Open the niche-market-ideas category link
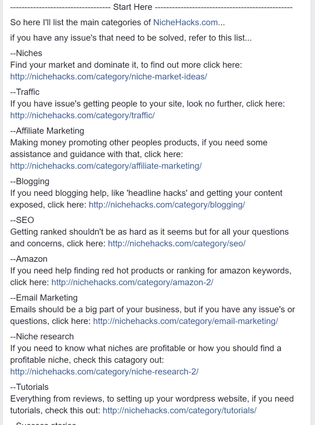The height and width of the screenshot is (425, 315). tap(109, 77)
